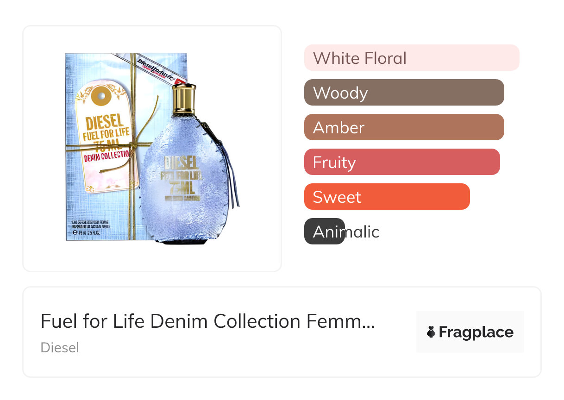
Task: Select the White Floral accord bar
Action: 411,58
